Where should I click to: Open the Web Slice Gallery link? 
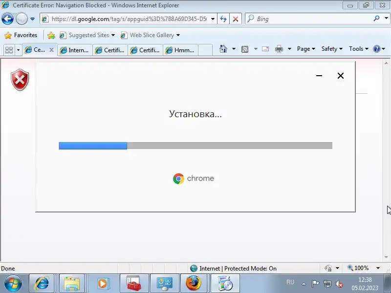147,35
